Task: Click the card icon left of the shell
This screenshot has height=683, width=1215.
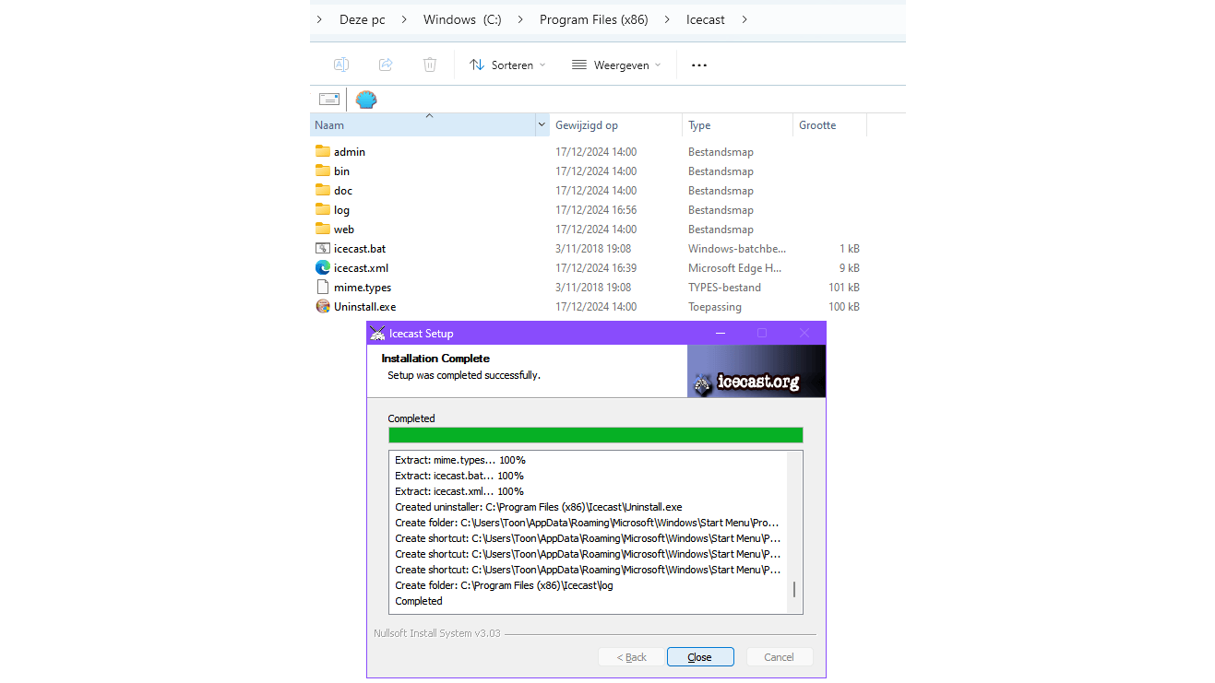Action: tap(329, 100)
